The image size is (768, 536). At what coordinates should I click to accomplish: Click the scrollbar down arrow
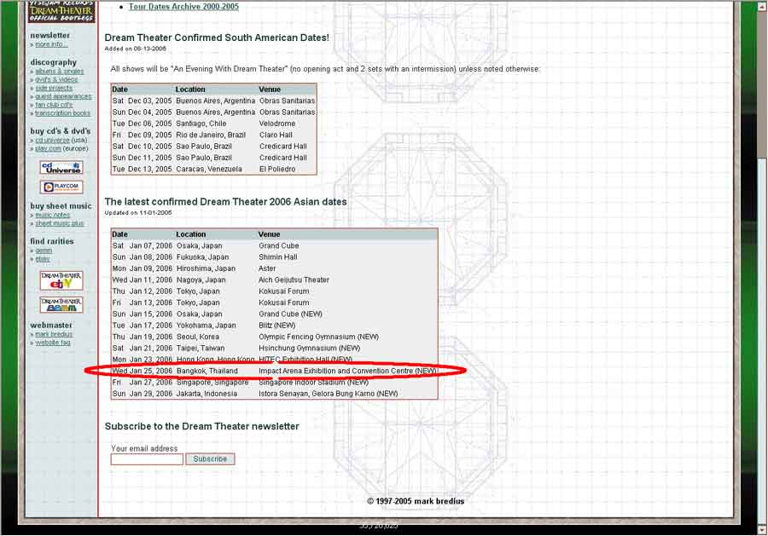pos(762,530)
